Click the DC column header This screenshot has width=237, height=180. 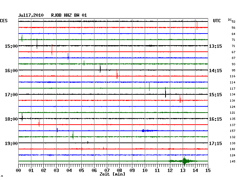(x=230, y=20)
